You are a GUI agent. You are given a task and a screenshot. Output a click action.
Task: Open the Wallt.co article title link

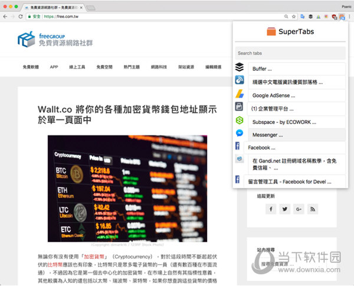coord(127,115)
